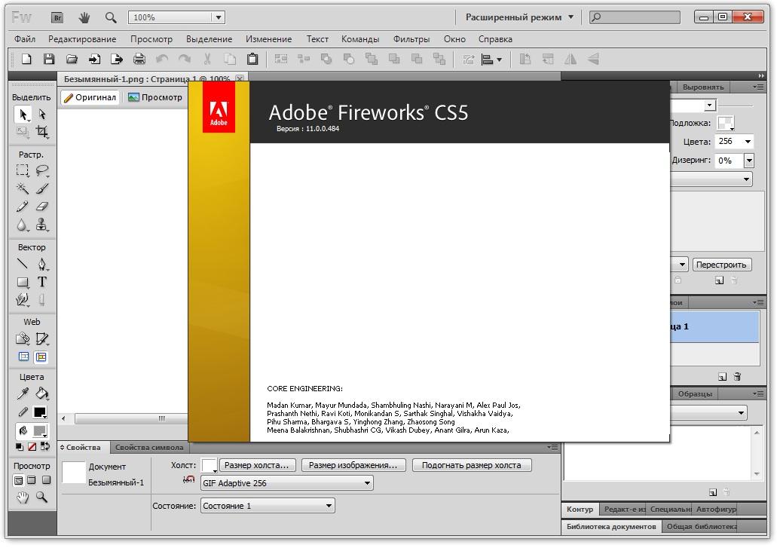777x548 pixels.
Task: Switch to the Библиотека документов tab
Action: tap(611, 527)
